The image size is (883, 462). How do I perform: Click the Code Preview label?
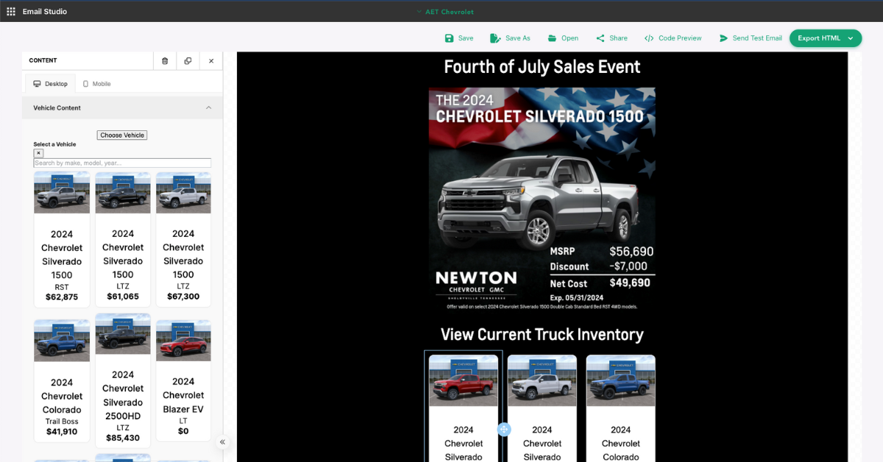(680, 38)
